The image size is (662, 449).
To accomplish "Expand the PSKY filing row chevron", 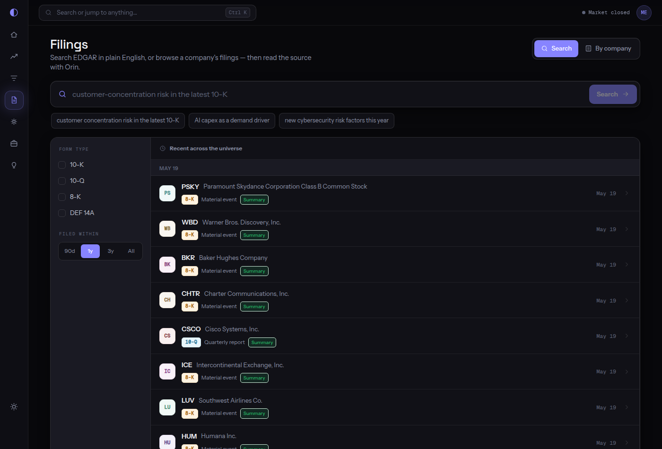I will pos(627,193).
